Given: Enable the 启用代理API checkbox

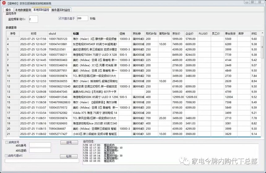Looking at the screenshot, I should point(6,155).
